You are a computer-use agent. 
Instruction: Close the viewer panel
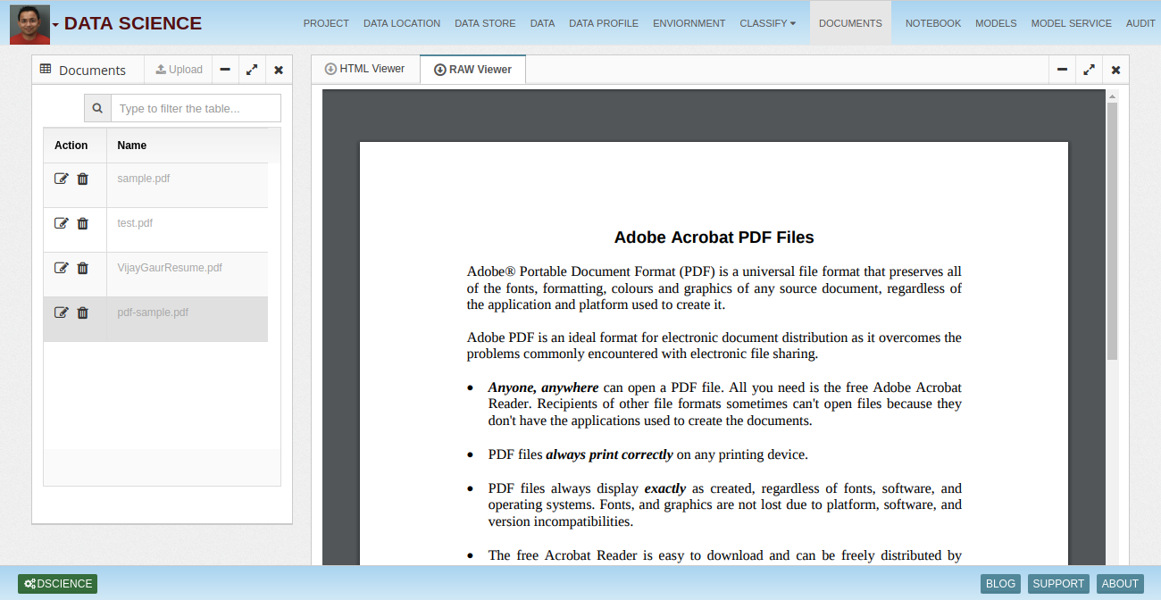coord(1115,70)
